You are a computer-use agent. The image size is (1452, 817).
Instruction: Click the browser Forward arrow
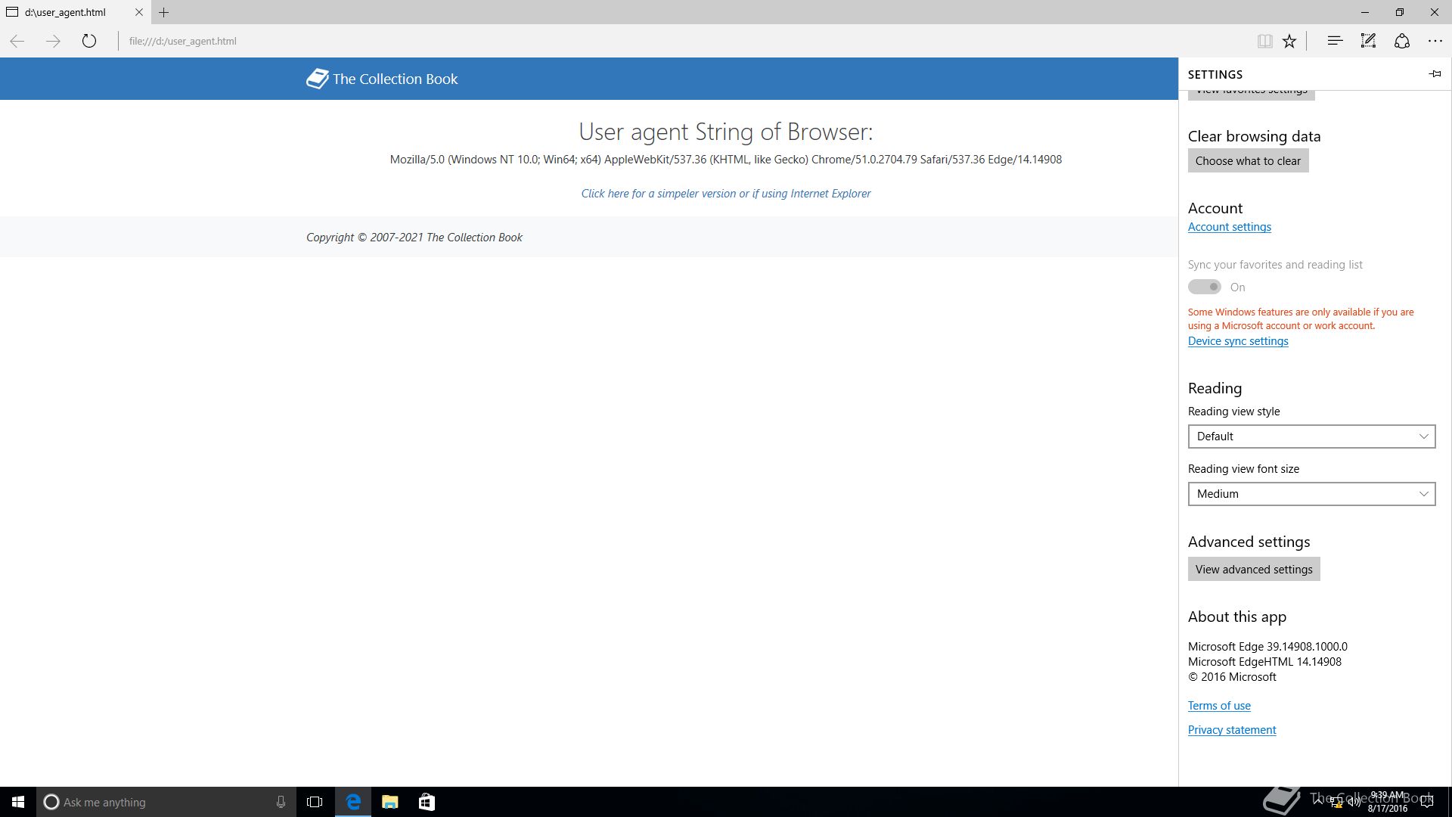click(53, 41)
